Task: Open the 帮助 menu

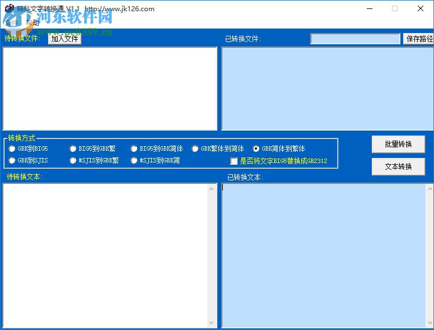Action: [32, 23]
